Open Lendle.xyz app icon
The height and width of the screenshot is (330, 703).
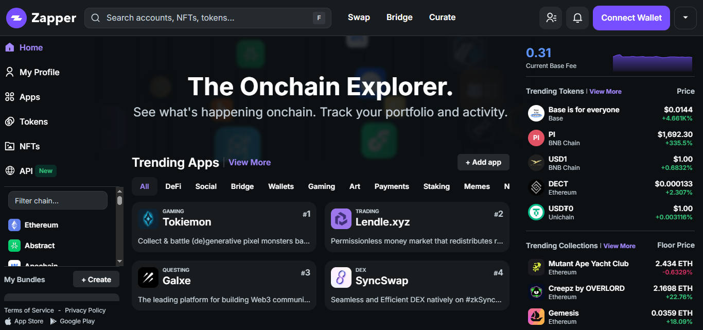341,219
